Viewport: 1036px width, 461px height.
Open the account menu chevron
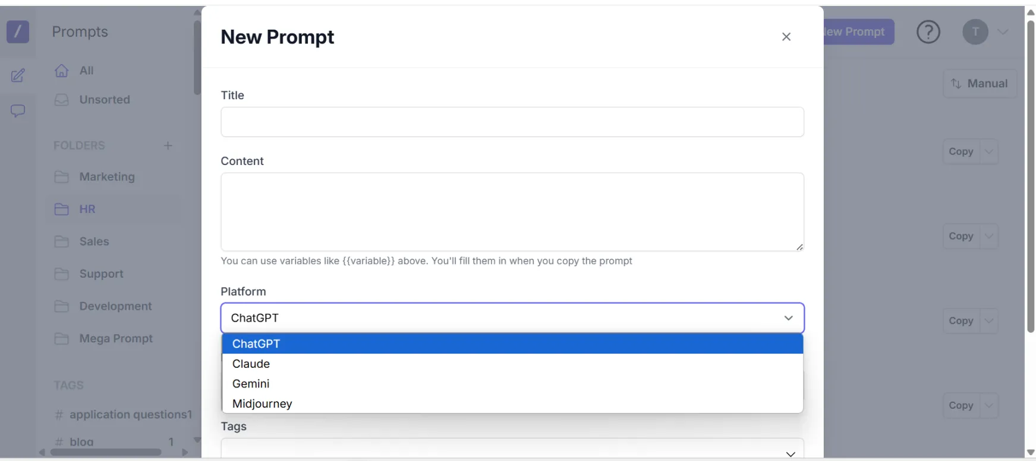tap(1003, 32)
